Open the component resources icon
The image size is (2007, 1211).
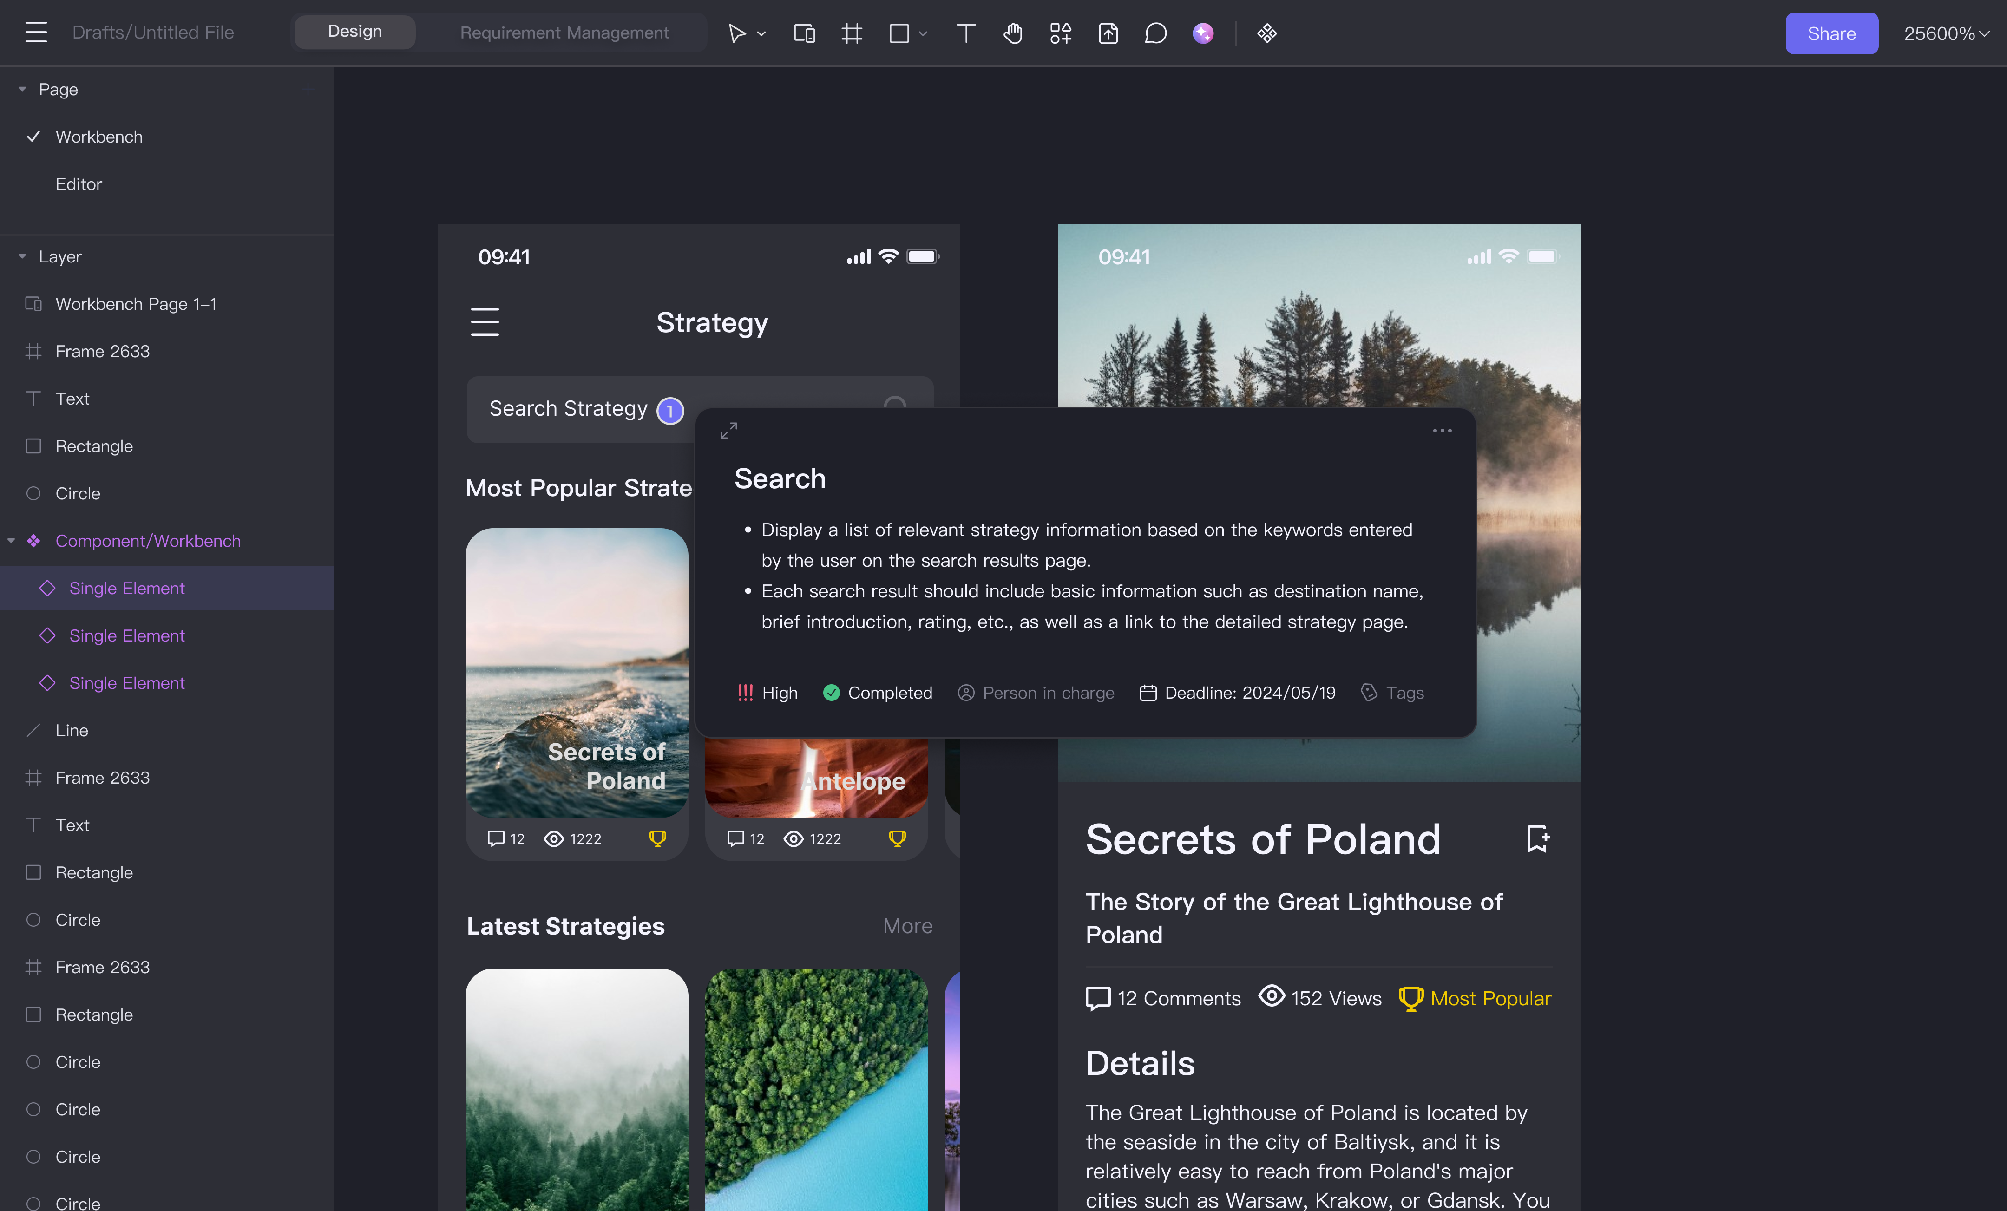click(1266, 33)
